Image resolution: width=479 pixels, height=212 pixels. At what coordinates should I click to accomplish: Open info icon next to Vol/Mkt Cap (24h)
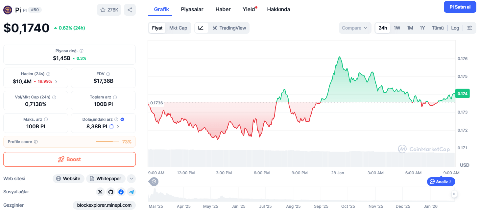tap(54, 97)
